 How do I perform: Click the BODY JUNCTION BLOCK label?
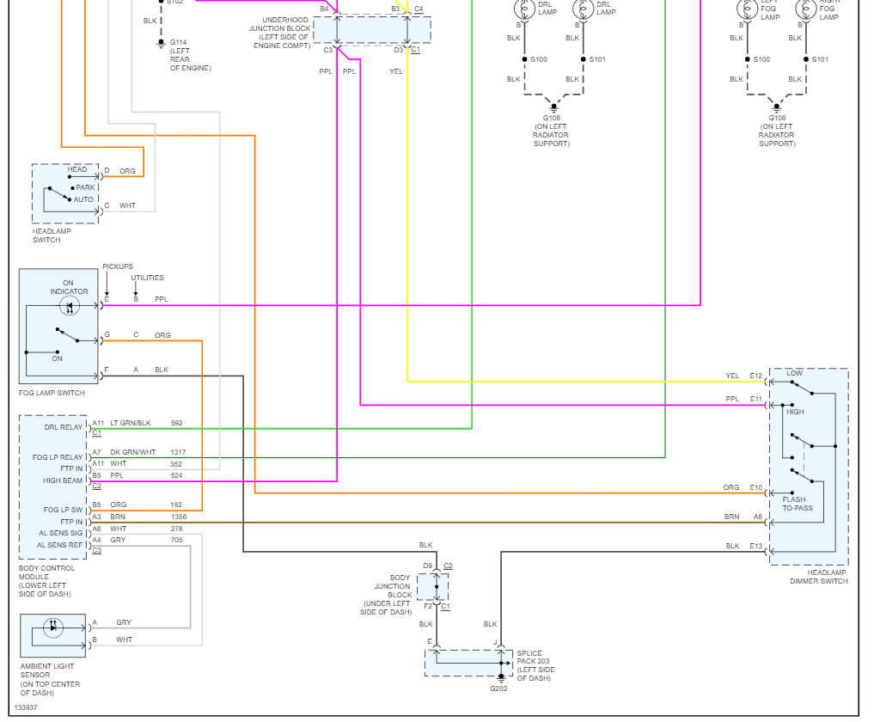[x=386, y=595]
